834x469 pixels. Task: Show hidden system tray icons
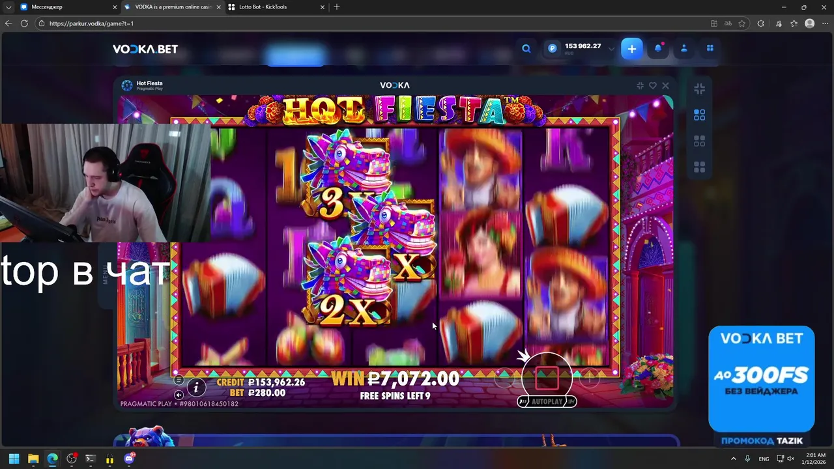[733, 459]
